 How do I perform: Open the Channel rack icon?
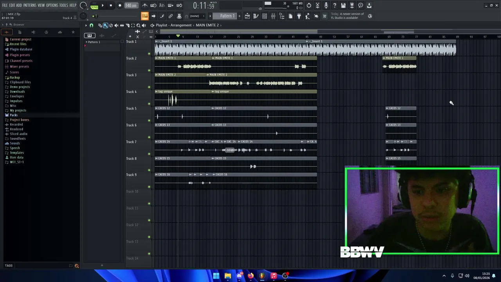(x=265, y=16)
